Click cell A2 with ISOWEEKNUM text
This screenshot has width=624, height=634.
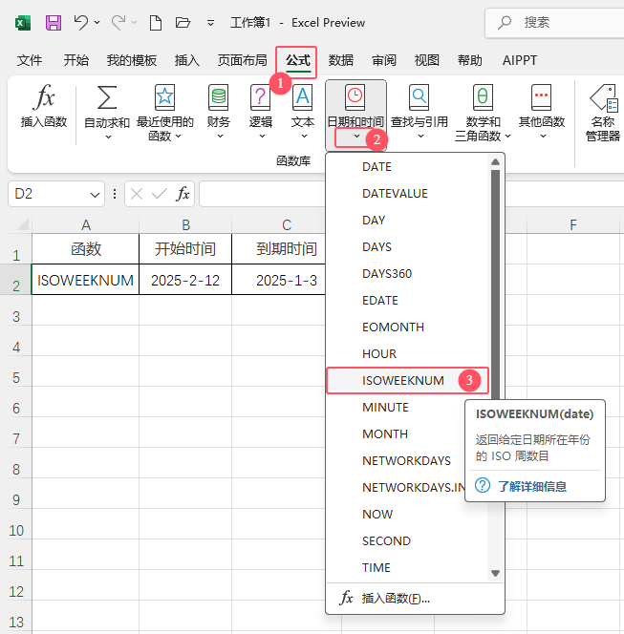[85, 280]
